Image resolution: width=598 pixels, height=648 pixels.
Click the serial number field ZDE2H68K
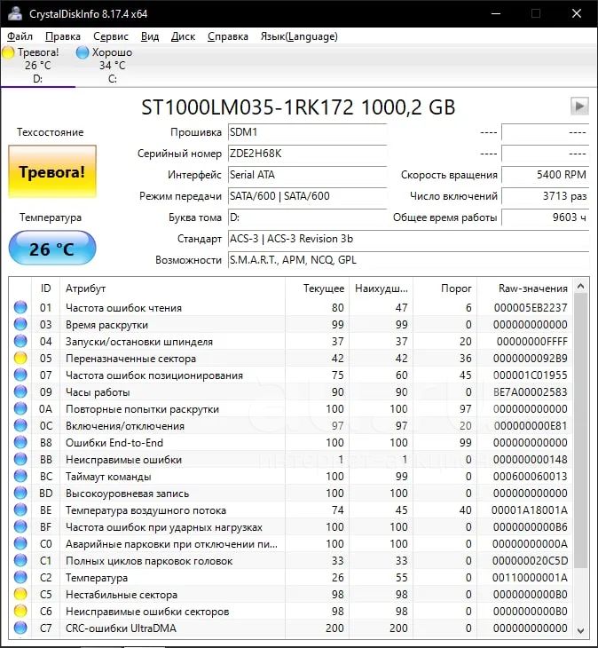point(307,154)
